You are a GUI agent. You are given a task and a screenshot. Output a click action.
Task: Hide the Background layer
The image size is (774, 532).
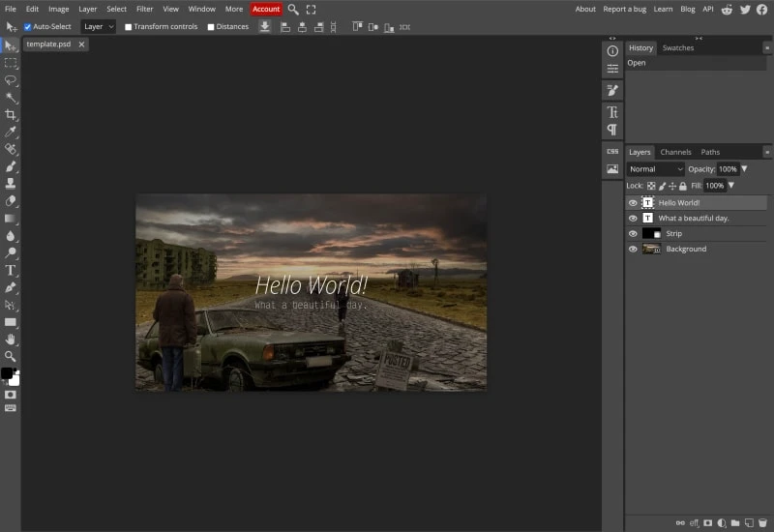point(633,250)
